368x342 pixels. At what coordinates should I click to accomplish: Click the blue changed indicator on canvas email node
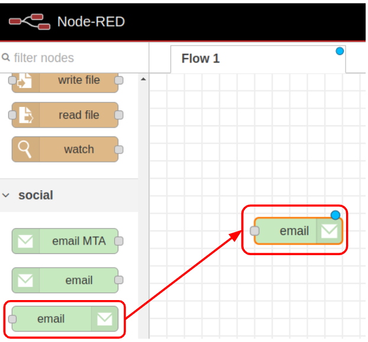coord(335,215)
